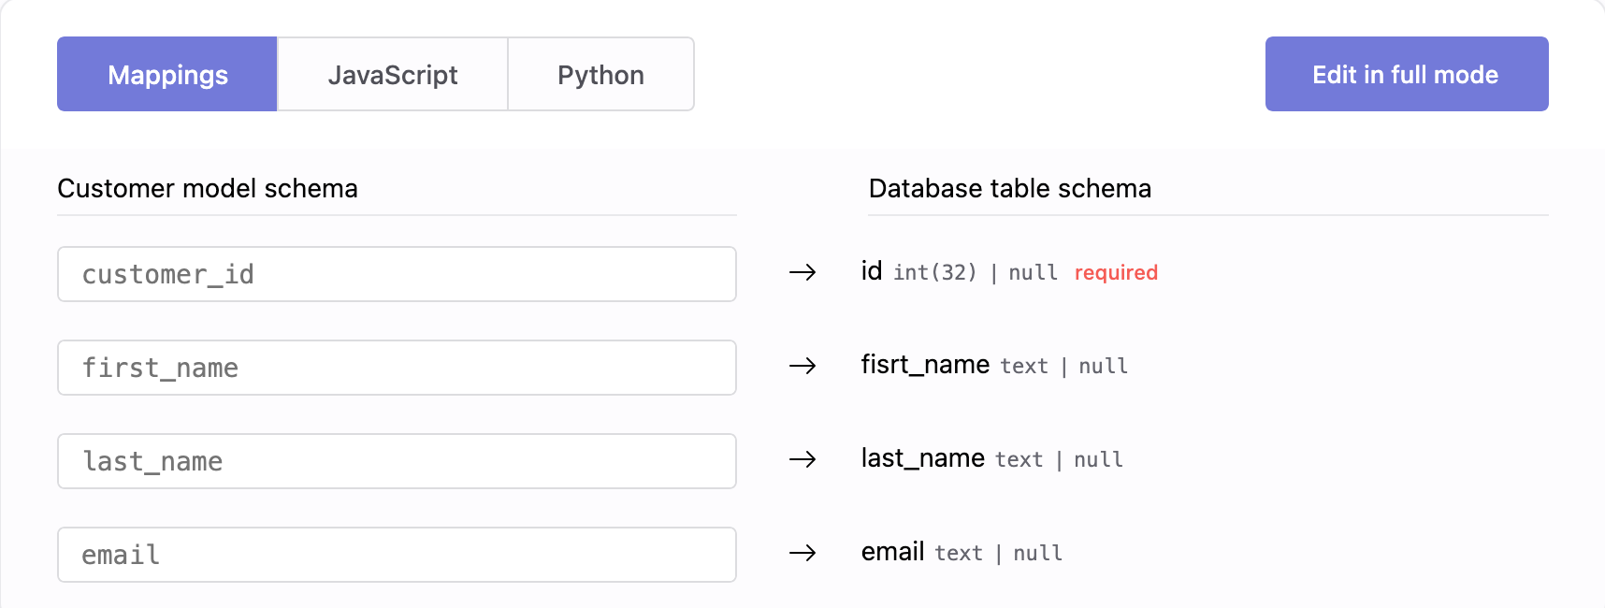Click the int(32) type label

click(934, 273)
